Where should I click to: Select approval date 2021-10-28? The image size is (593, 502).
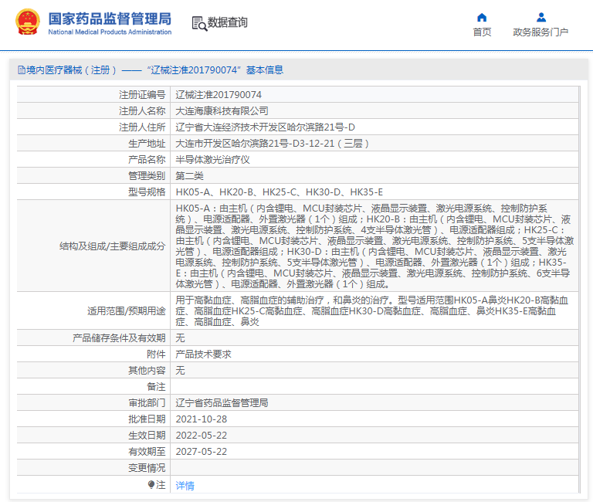pos(202,419)
